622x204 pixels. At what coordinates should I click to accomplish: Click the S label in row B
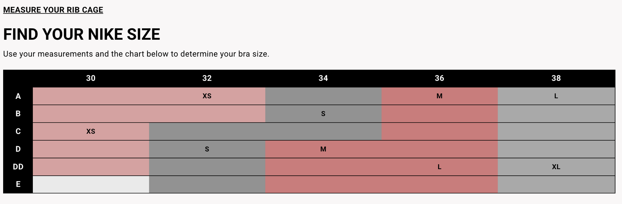point(323,114)
